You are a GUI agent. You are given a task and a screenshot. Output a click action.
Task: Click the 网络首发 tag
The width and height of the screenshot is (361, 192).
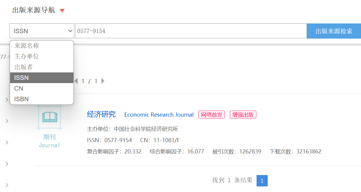(212, 115)
